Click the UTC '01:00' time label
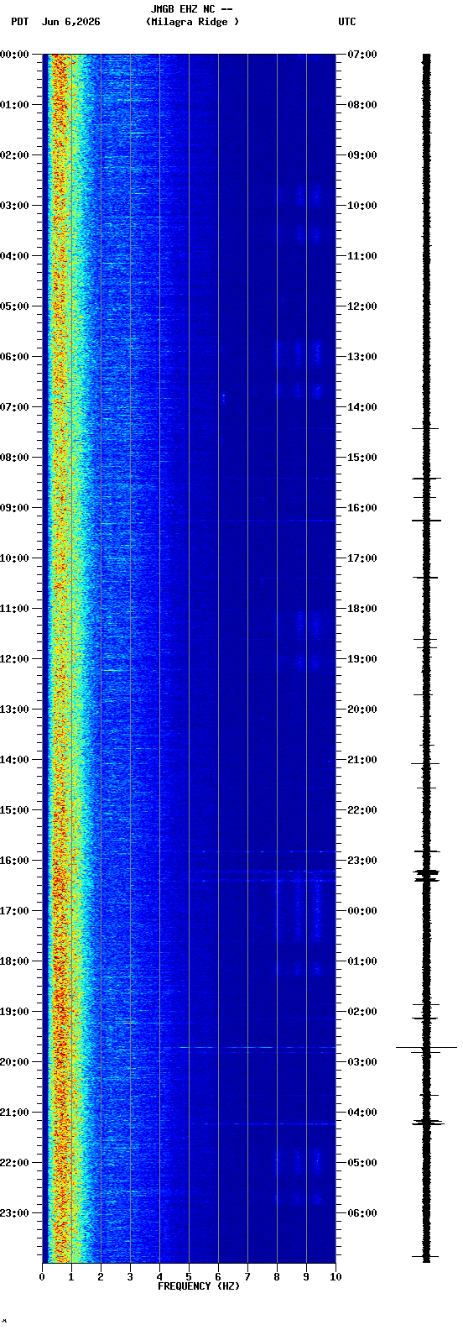Screen dimensions: 463x1330 pos(362,961)
